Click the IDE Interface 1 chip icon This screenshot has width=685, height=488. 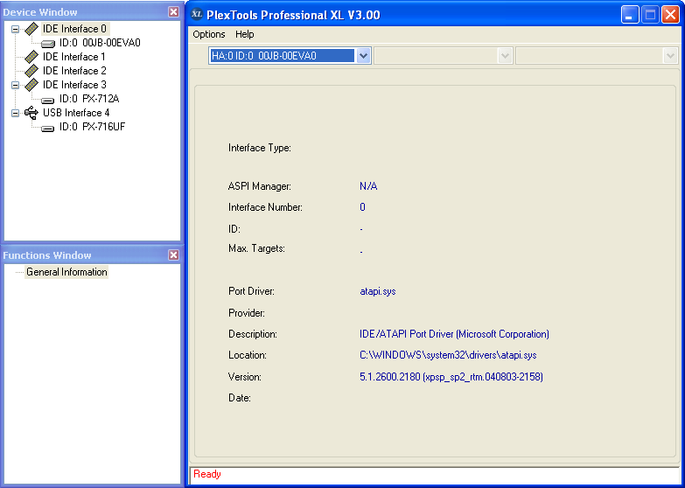click(x=31, y=57)
